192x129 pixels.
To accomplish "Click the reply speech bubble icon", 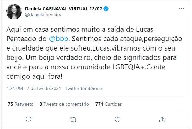I will point(29,119).
